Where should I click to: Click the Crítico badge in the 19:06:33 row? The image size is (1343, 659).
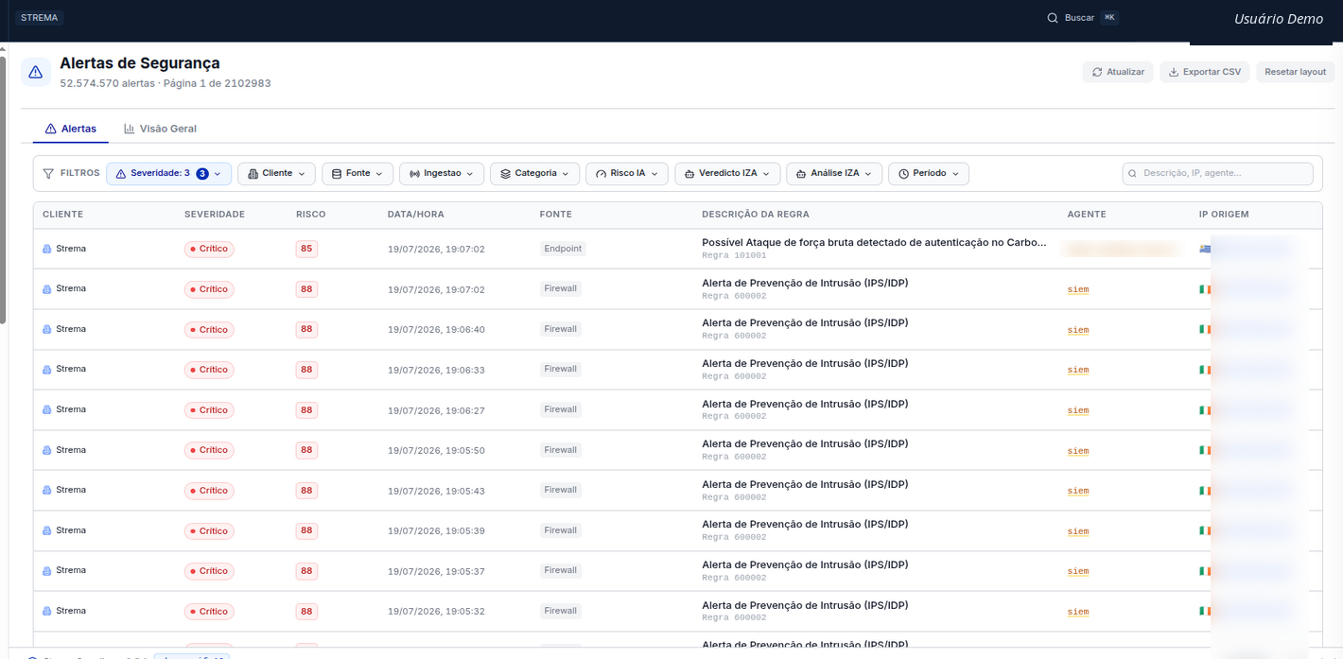point(209,370)
